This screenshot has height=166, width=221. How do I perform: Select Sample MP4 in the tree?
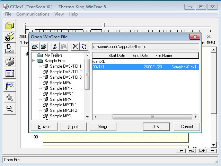[x=60, y=83]
